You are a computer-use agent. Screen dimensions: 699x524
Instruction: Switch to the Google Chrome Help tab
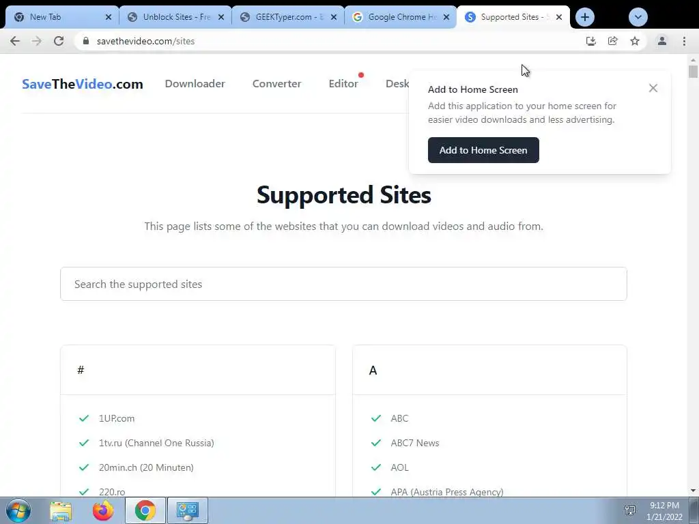400,17
